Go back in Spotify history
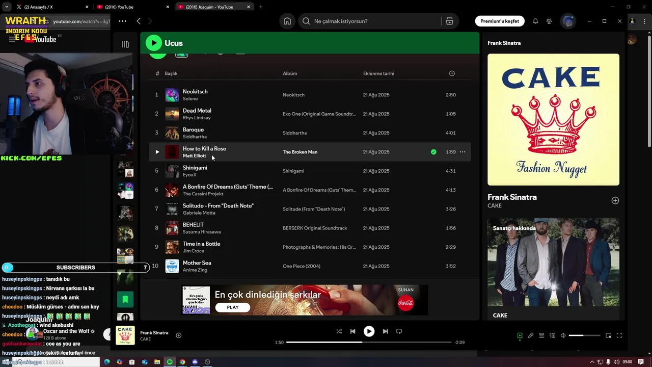The height and width of the screenshot is (367, 652). pos(139,21)
